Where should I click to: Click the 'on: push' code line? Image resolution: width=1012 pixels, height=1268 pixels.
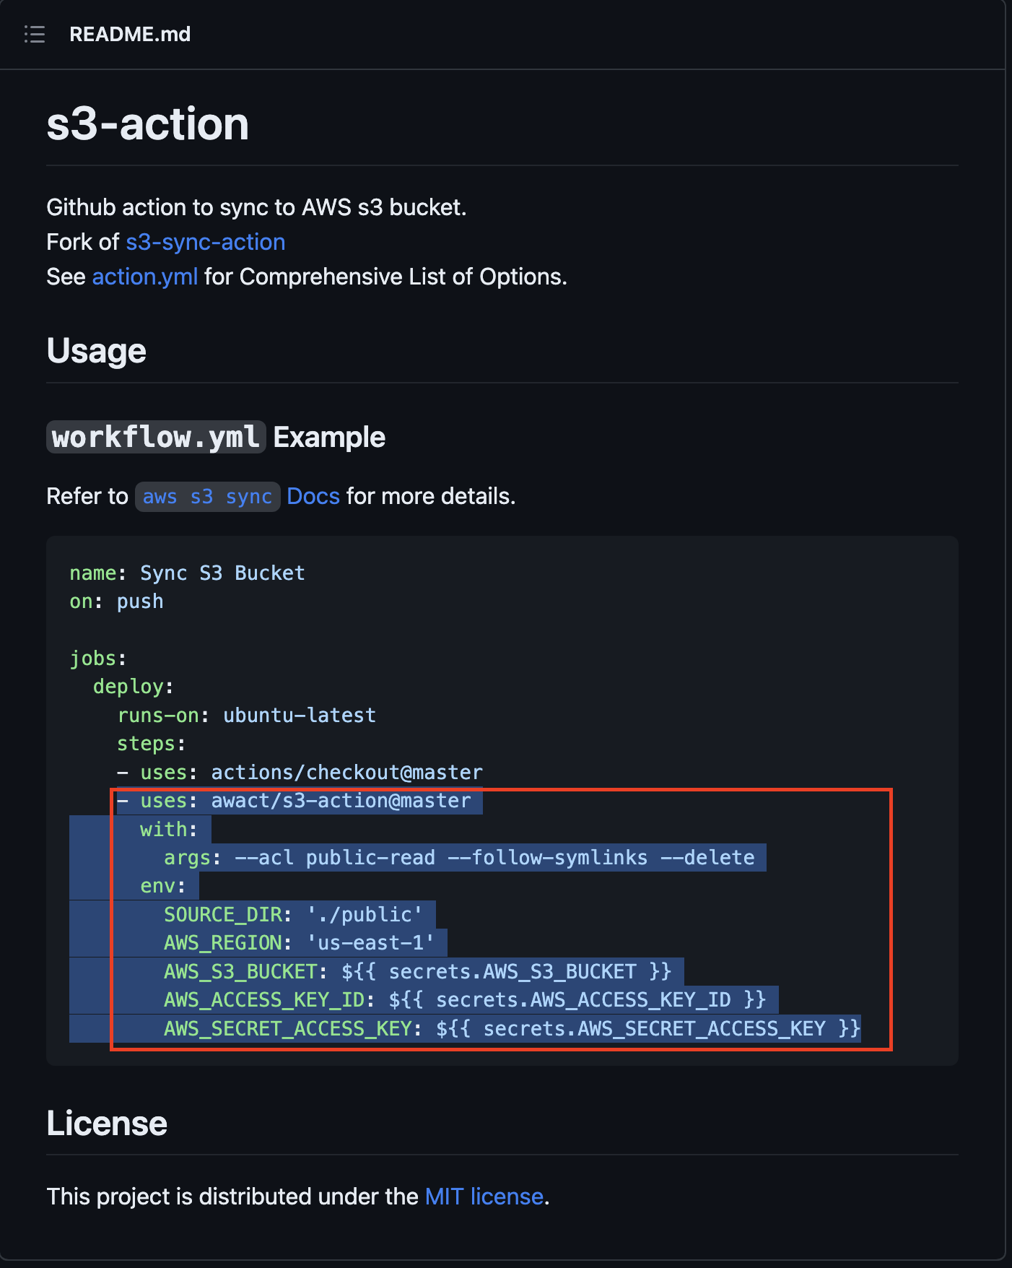click(117, 602)
